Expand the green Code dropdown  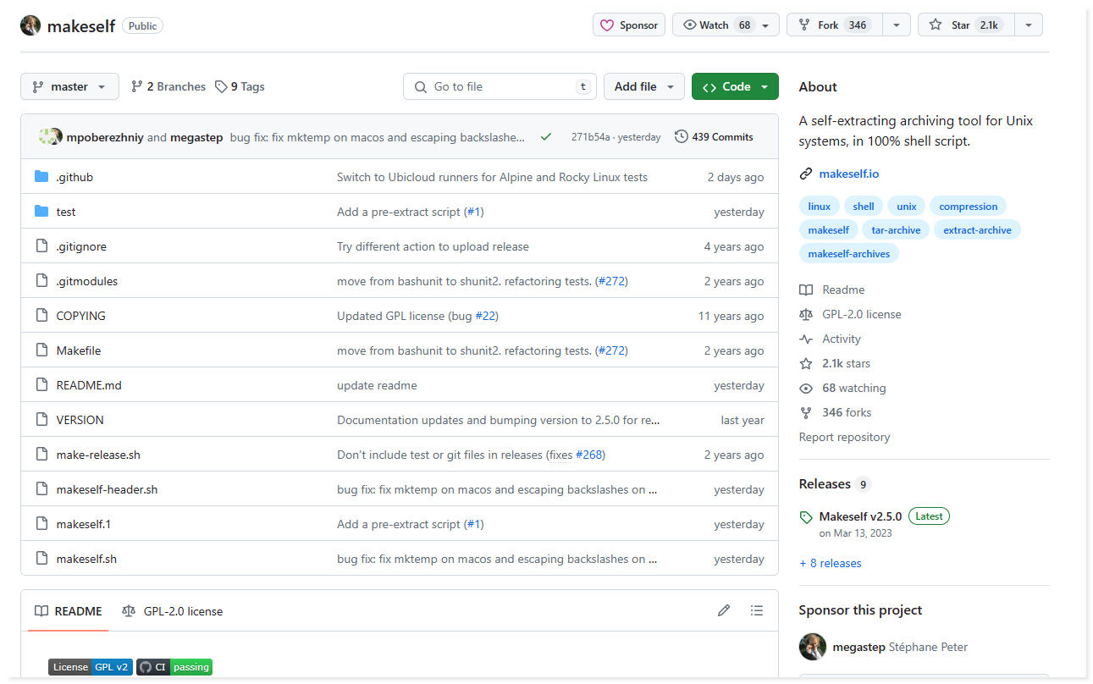pyautogui.click(x=735, y=86)
